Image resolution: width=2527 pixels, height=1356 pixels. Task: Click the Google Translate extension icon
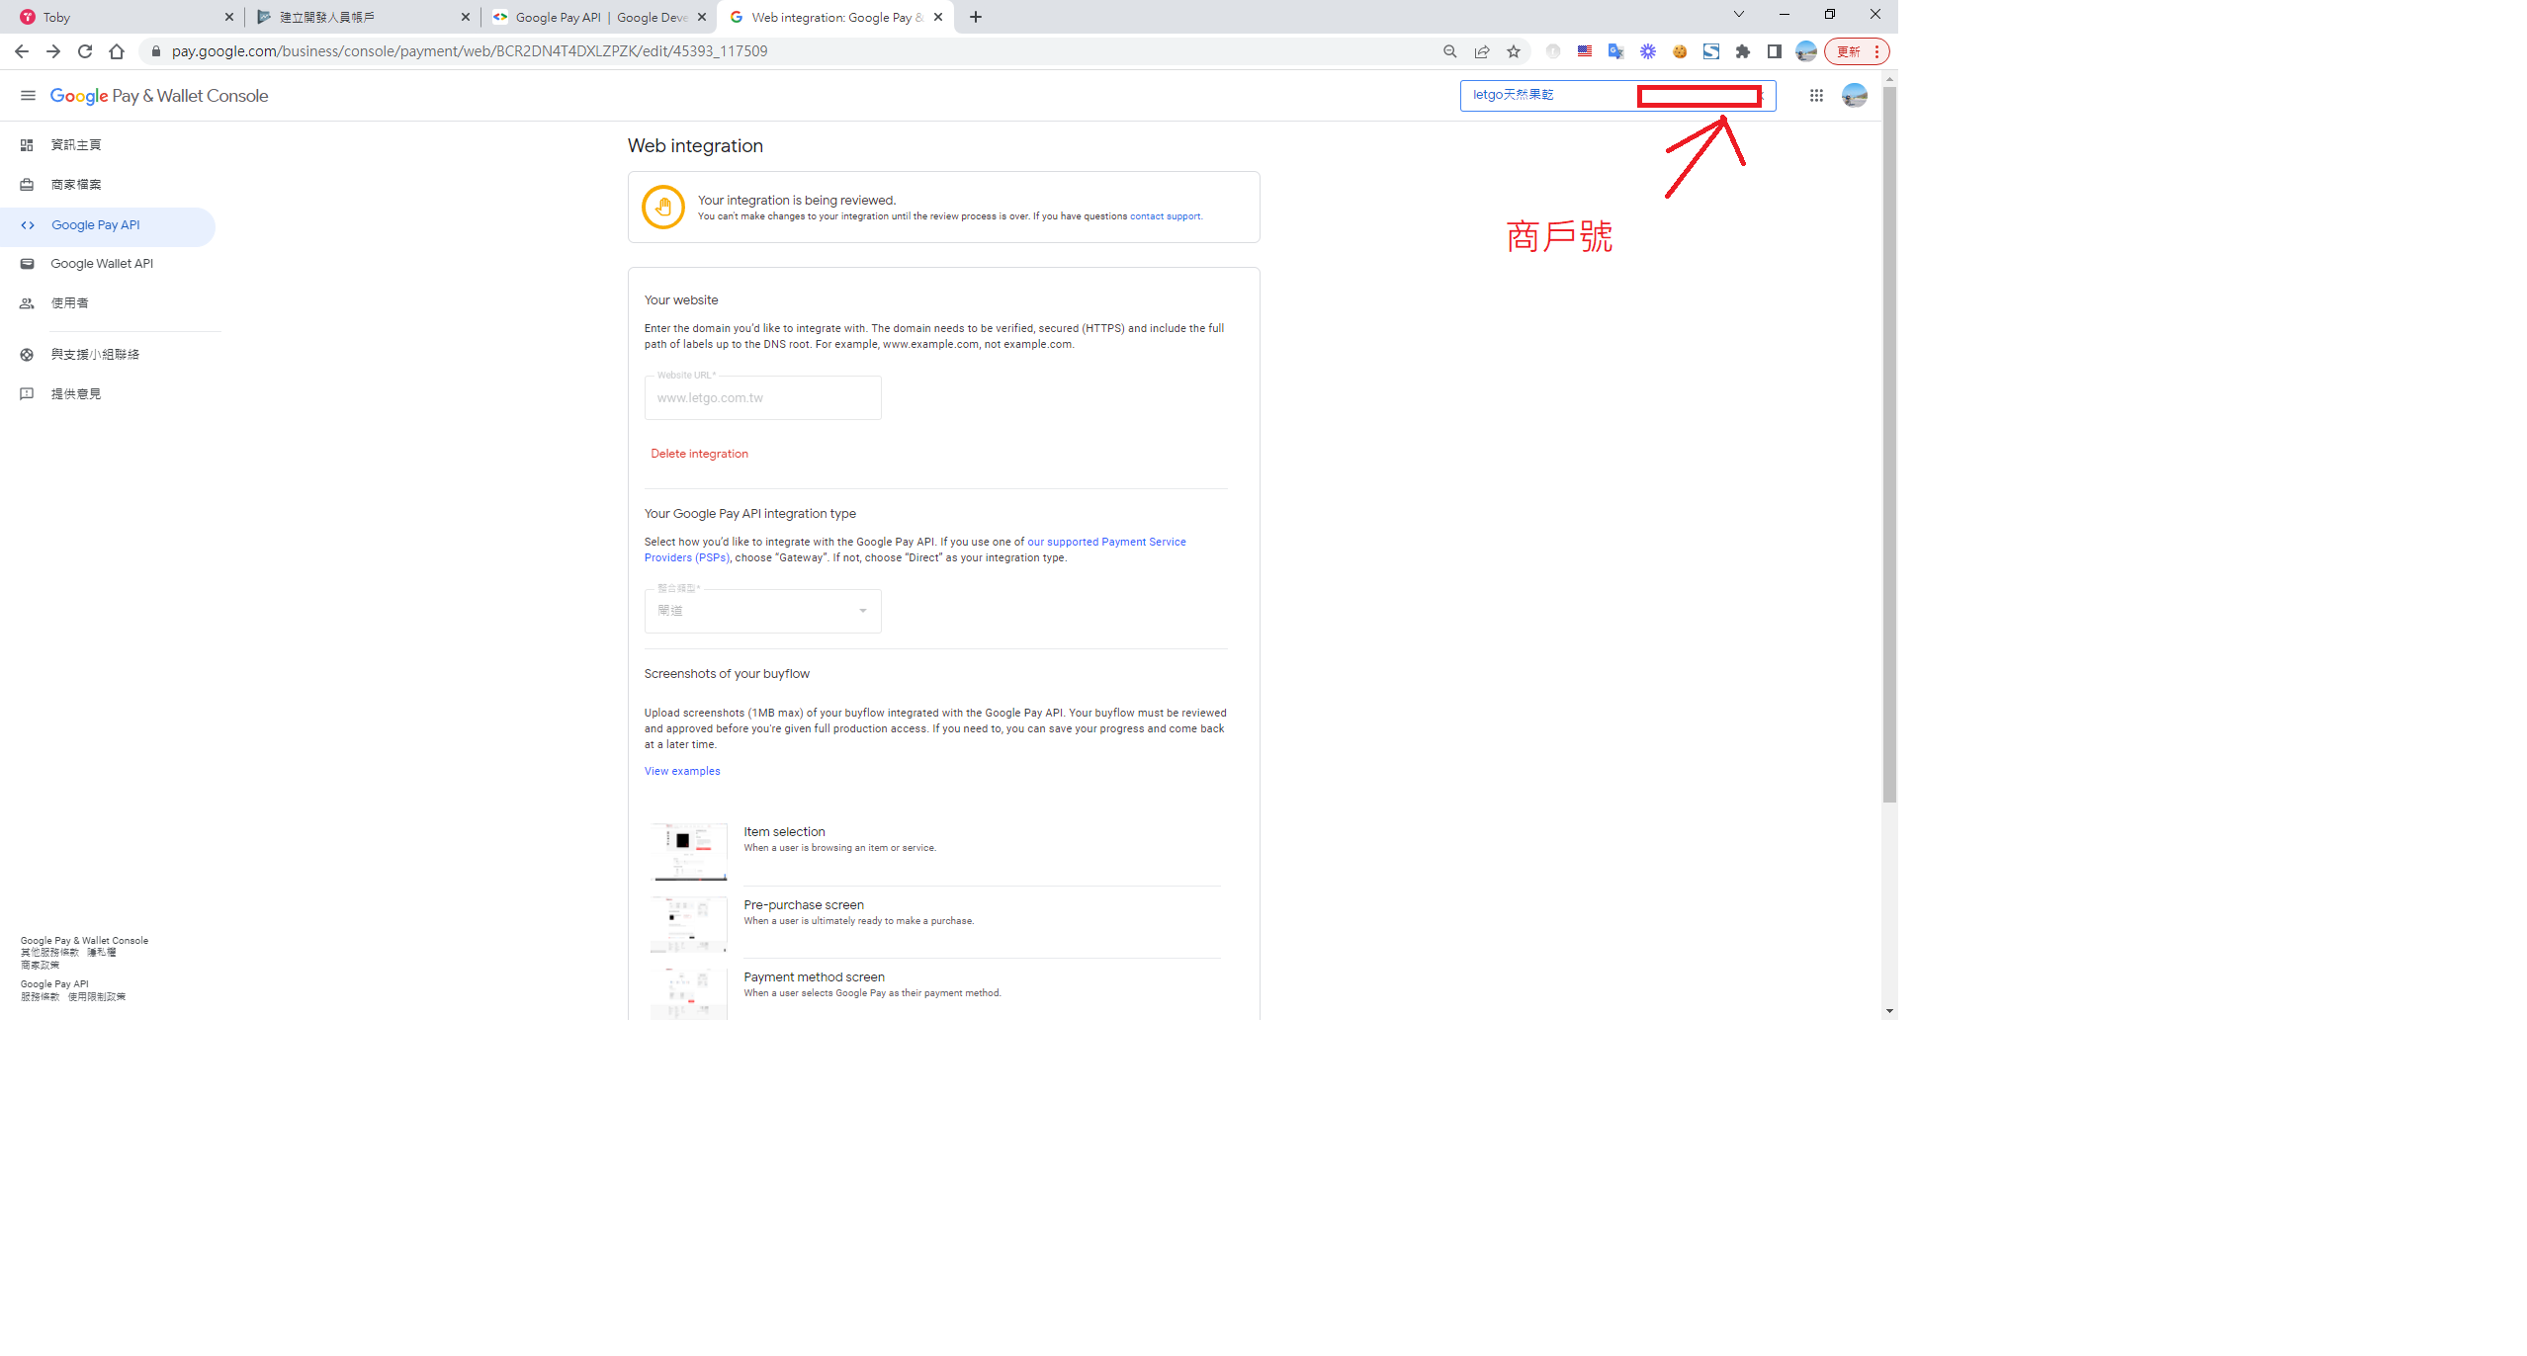click(x=1616, y=51)
